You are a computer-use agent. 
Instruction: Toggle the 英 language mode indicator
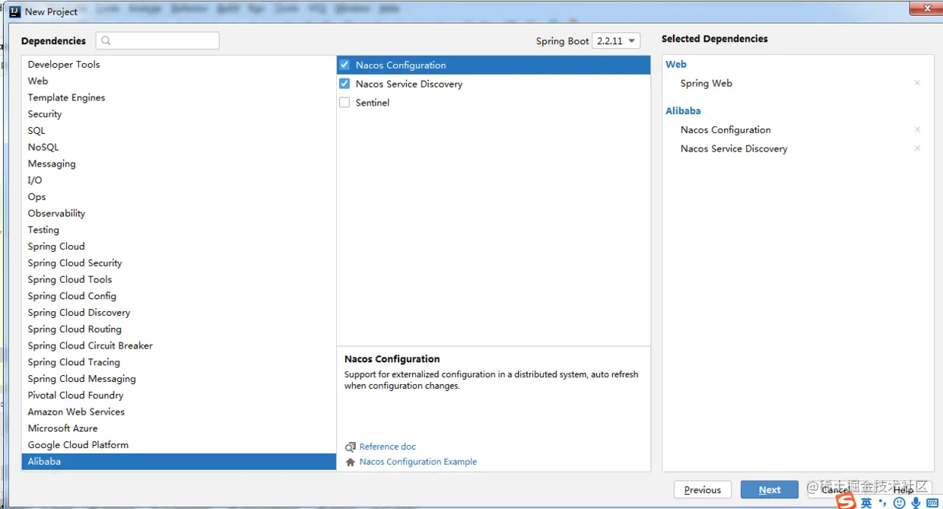pos(866,503)
